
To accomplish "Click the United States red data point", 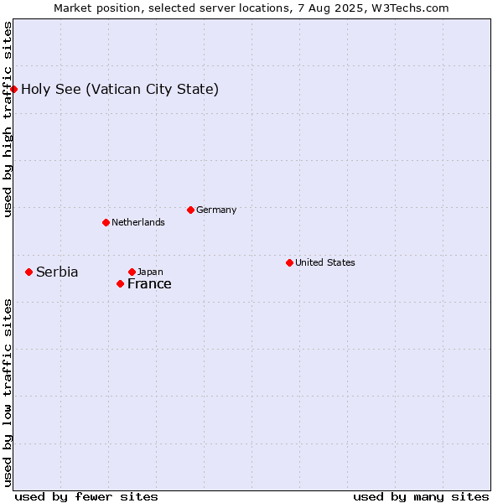I will point(290,263).
